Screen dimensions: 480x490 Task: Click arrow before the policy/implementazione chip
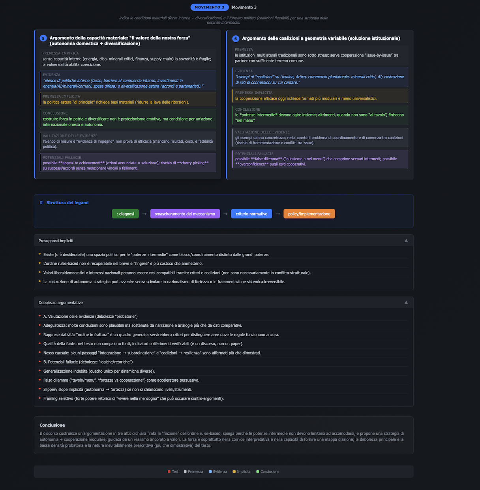pyautogui.click(x=277, y=214)
